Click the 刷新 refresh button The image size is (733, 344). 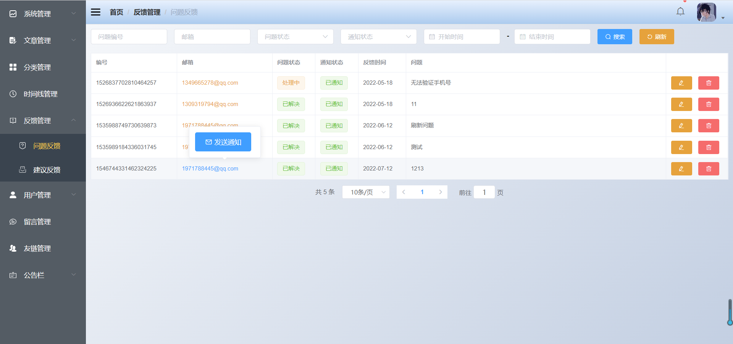656,37
